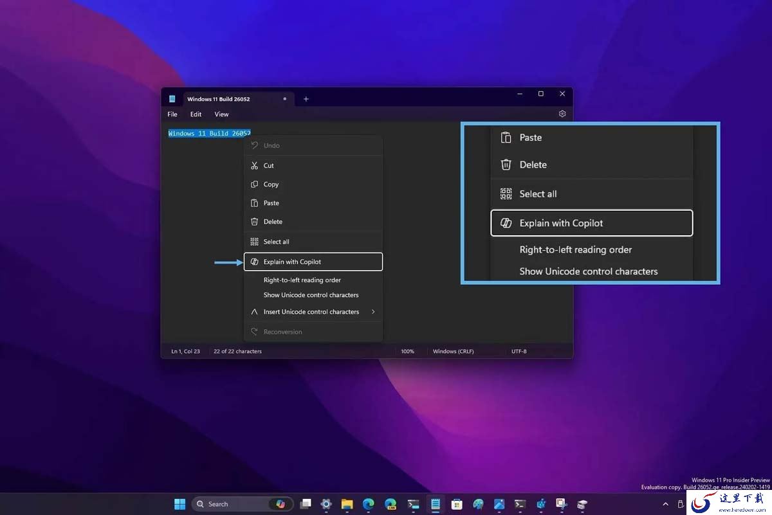This screenshot has height=515, width=772.
Task: Expand Insert Unicode control characters submenu
Action: click(x=313, y=312)
